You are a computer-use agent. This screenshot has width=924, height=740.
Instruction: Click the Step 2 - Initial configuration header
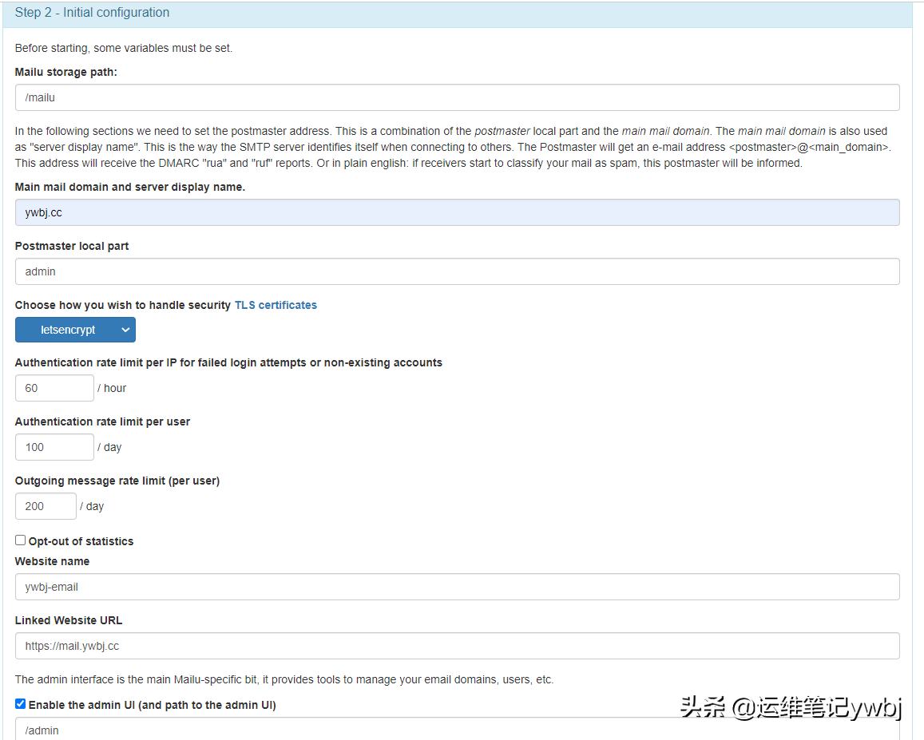click(458, 14)
